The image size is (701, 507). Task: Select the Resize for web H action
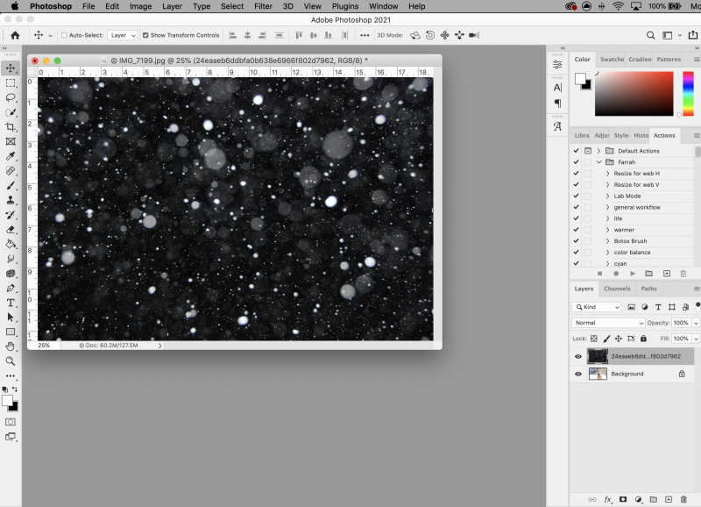pos(636,174)
